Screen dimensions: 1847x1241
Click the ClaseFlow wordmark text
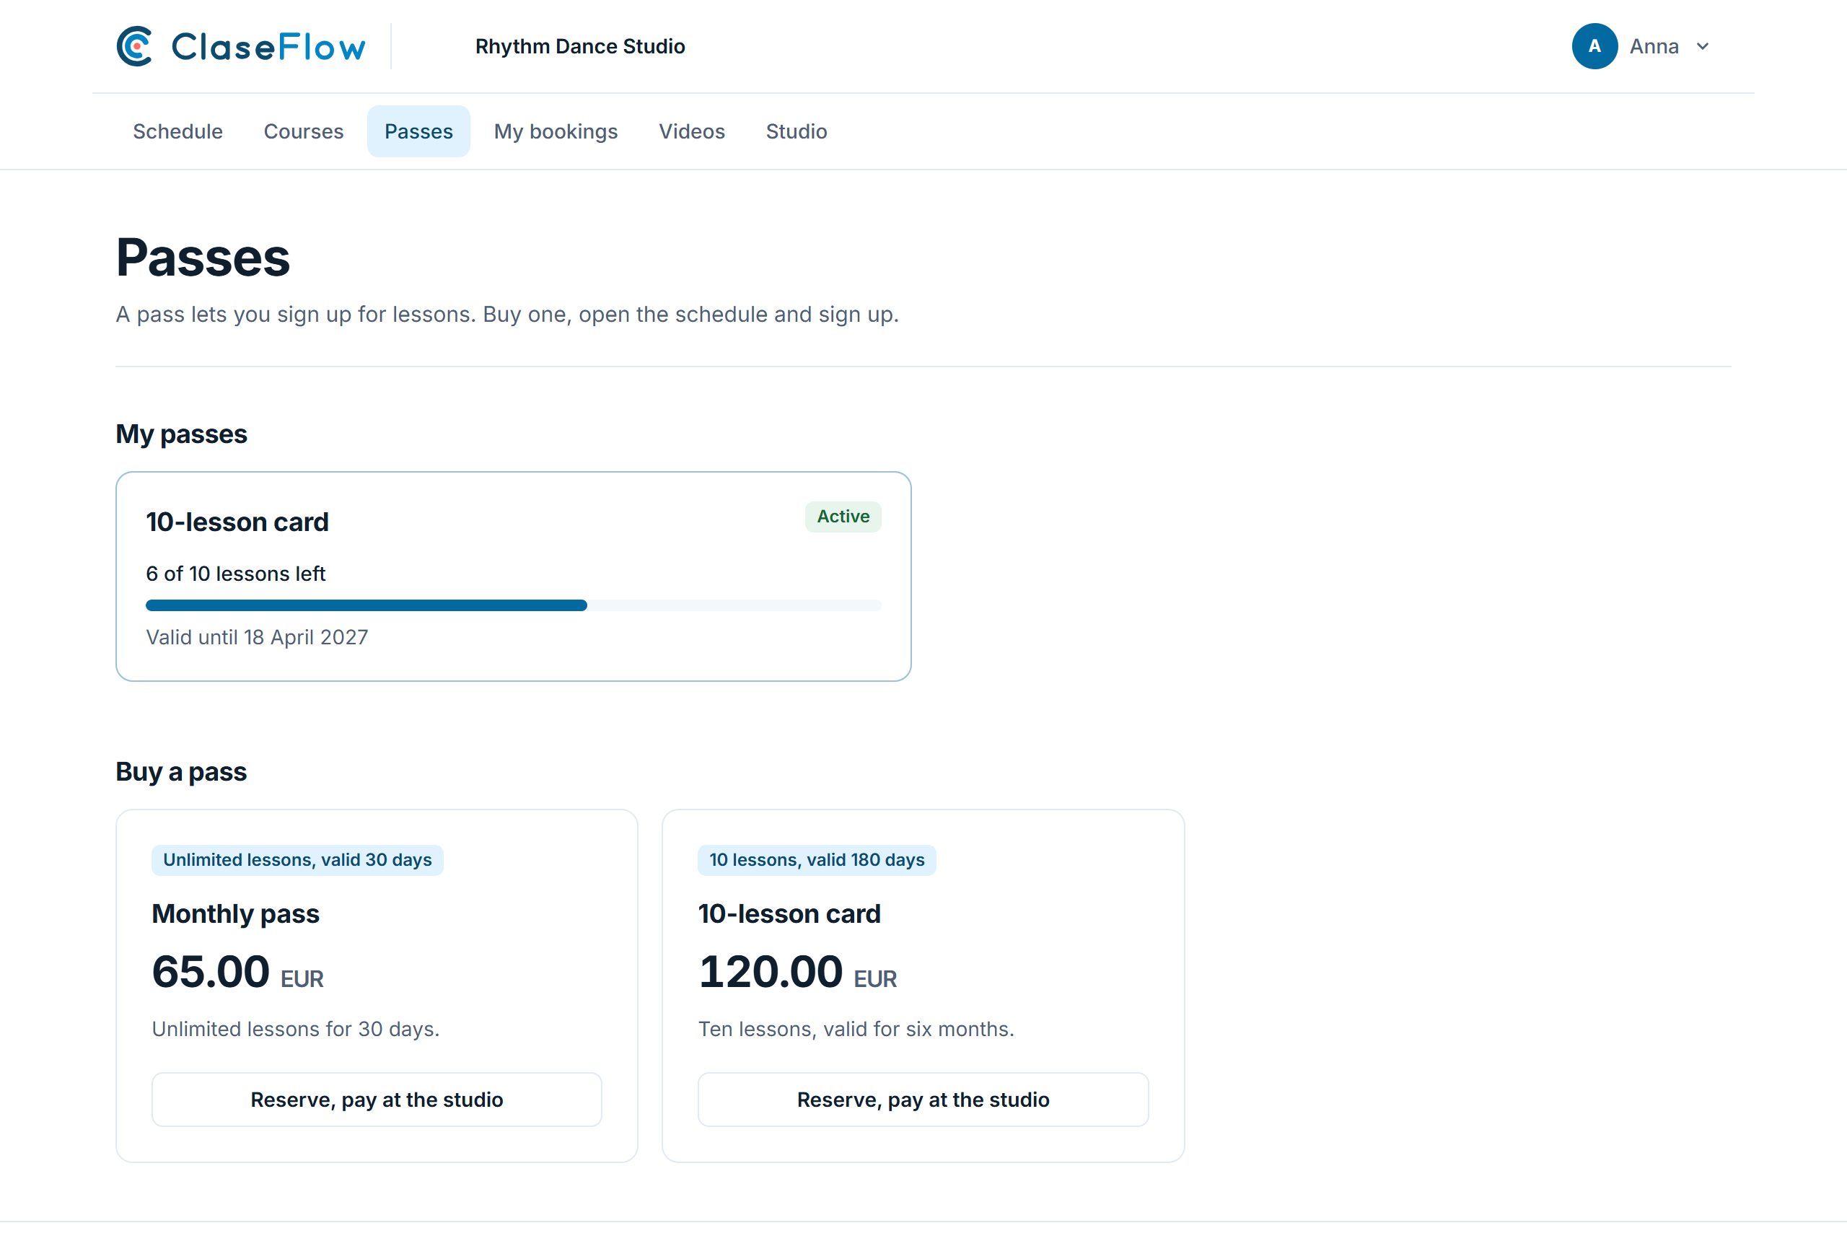pos(268,48)
